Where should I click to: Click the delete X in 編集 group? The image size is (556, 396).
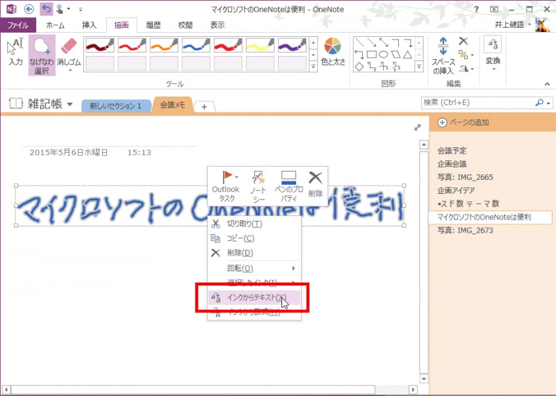click(463, 41)
